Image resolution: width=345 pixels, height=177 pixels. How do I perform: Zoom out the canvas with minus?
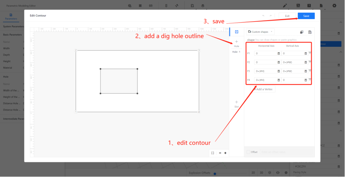tap(220, 153)
